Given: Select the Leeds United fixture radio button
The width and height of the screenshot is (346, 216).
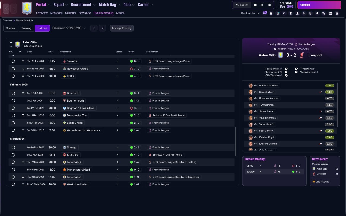Looking at the screenshot, I should tap(13, 123).
